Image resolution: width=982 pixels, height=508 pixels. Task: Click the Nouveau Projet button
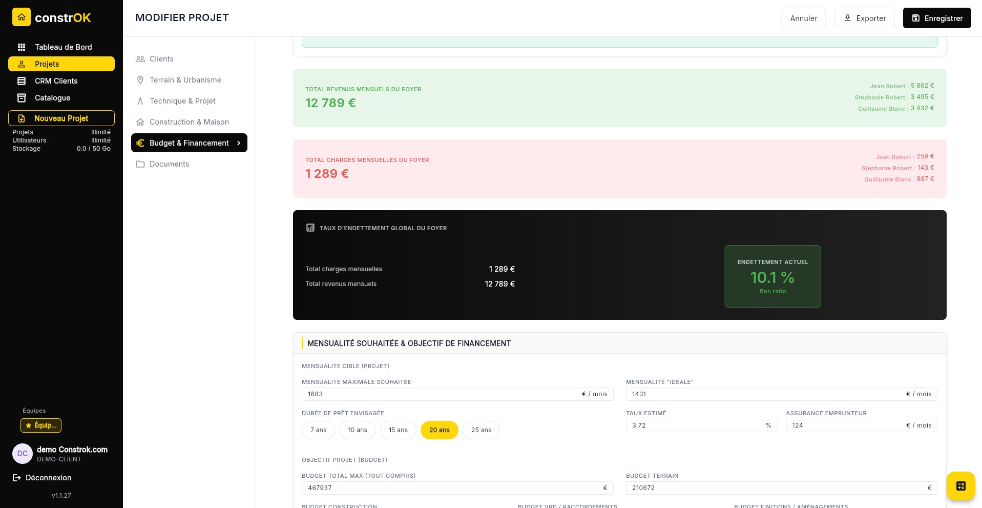pos(61,118)
